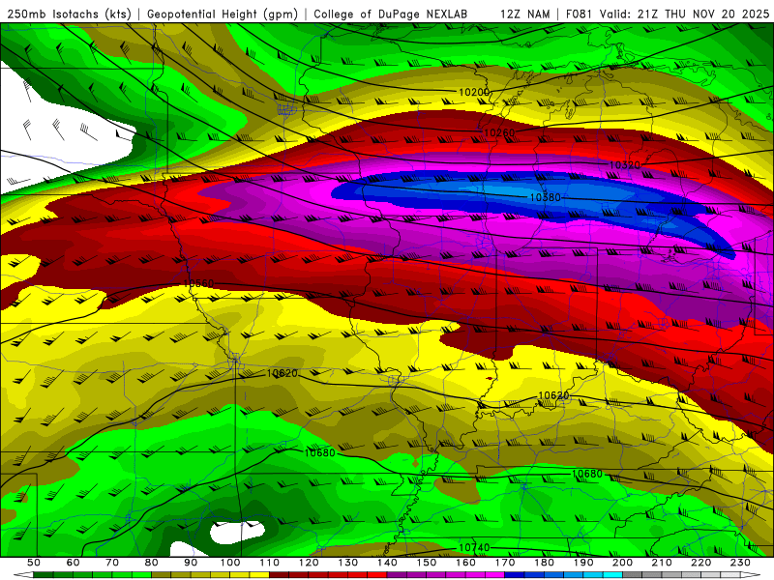The image size is (774, 580).
Task: Click the 'Valid: 21Z THU NOV 20 2025' text
Action: [685, 14]
